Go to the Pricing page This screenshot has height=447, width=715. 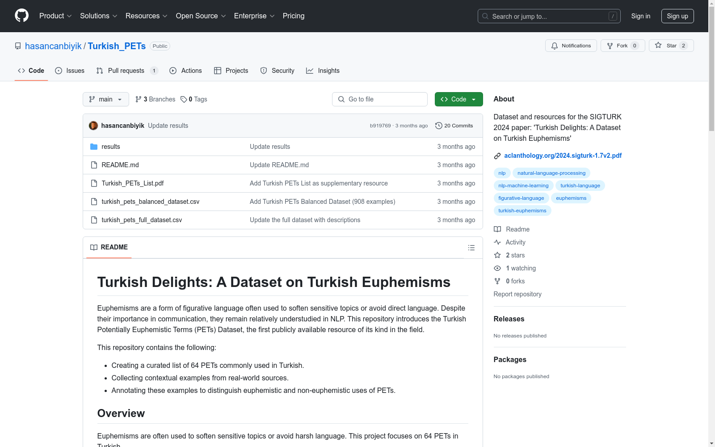tap(294, 16)
